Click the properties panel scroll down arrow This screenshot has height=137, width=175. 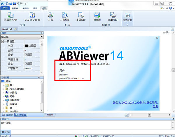coord(41,73)
